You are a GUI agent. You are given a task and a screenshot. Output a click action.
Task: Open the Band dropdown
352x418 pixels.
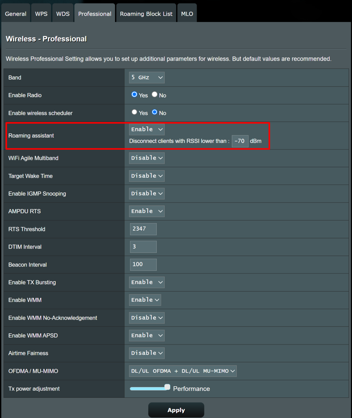[147, 78]
